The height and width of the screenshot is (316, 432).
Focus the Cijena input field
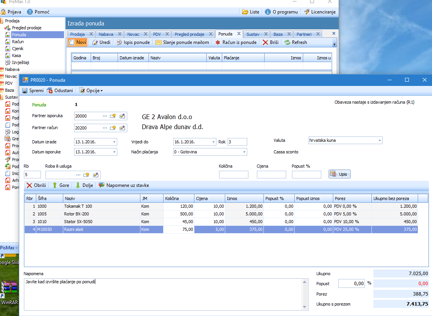[x=272, y=175]
